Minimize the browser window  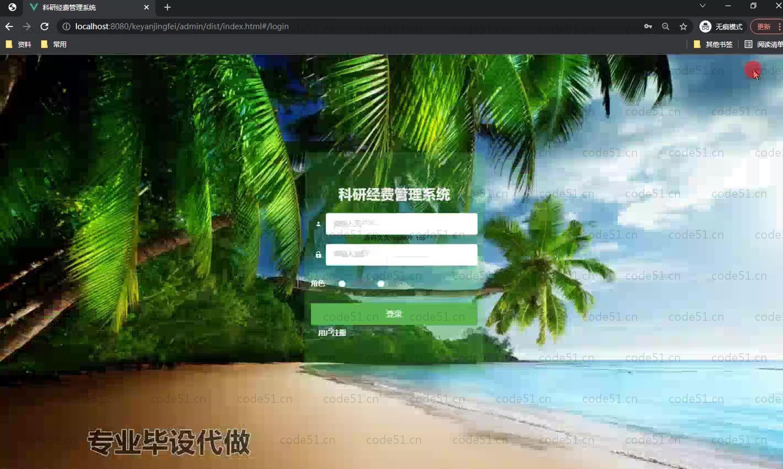728,6
